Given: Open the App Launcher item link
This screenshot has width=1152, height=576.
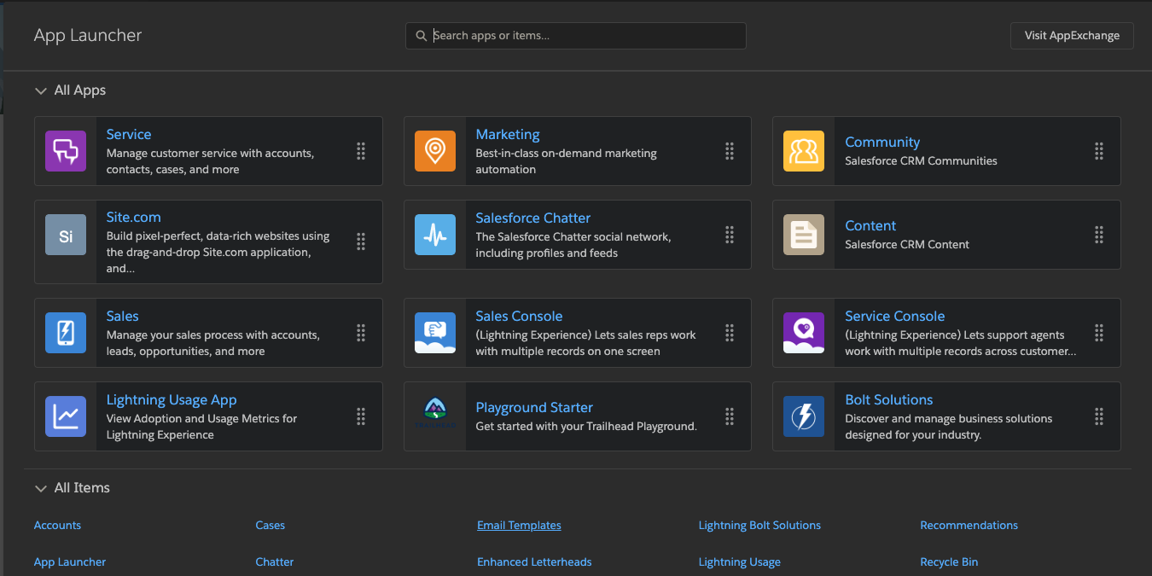Looking at the screenshot, I should (70, 561).
